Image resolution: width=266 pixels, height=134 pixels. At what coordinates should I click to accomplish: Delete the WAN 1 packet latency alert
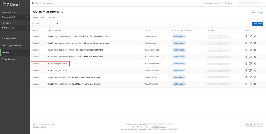coord(255,43)
